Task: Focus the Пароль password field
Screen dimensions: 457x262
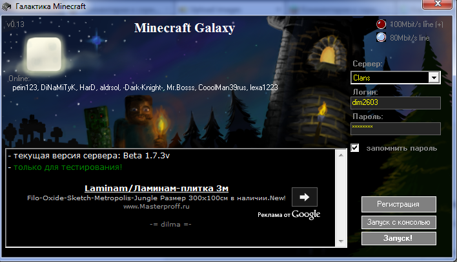Action: pyautogui.click(x=396, y=129)
